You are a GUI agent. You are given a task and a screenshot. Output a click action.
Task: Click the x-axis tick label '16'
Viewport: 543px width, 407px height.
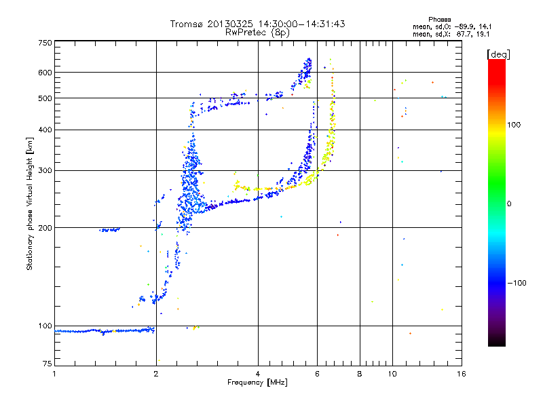462,374
